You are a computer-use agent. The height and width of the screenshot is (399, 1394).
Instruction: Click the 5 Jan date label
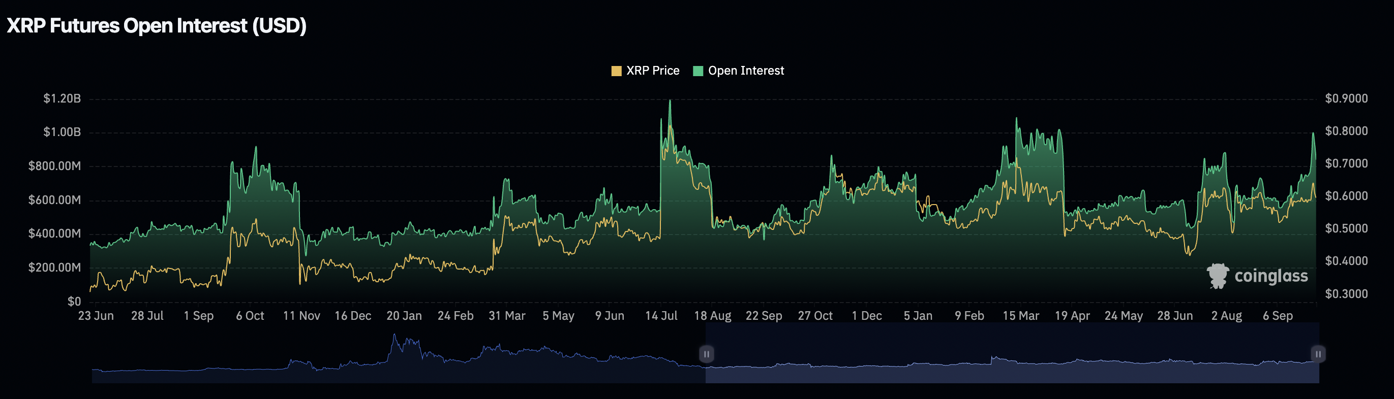click(918, 316)
